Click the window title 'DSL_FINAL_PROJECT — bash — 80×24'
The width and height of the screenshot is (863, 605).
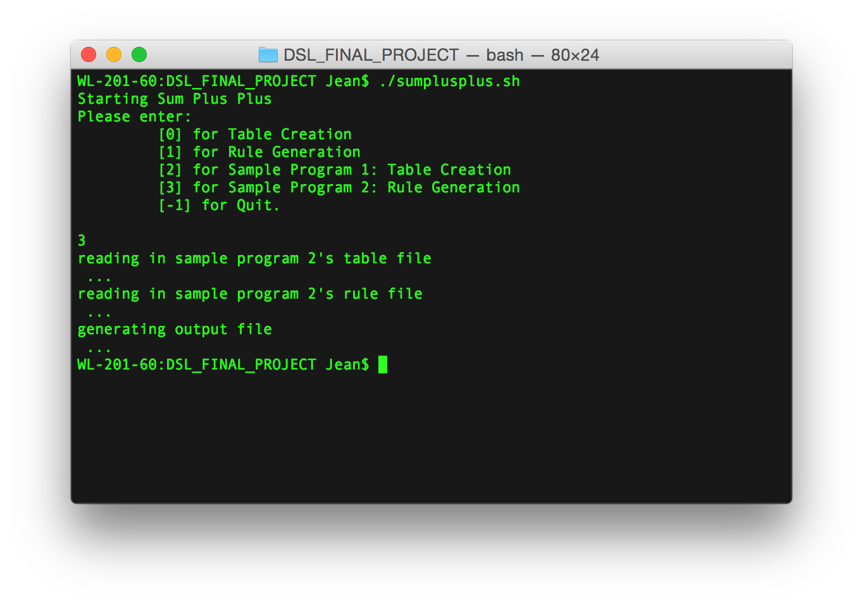pos(441,55)
